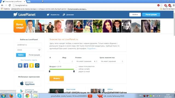Open photo of woman with purple hair
175x98 pixels.
pos(107,26)
